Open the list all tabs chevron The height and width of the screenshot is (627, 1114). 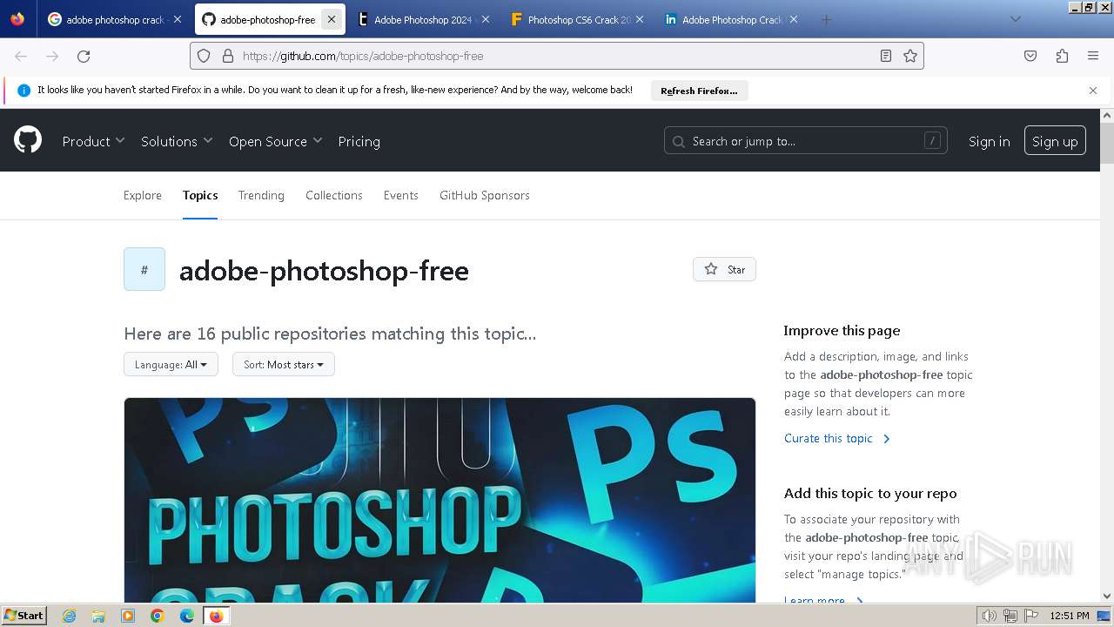click(1015, 19)
